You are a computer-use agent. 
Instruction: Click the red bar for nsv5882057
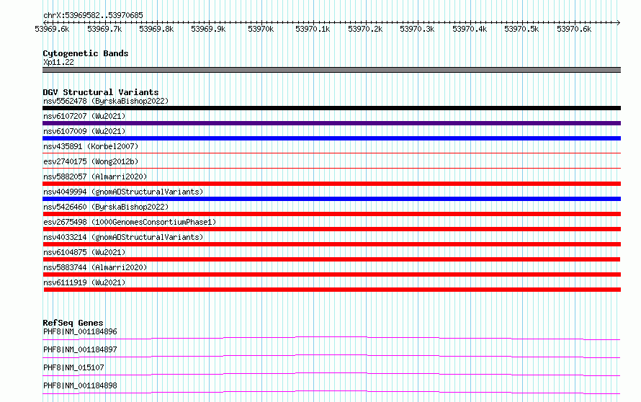[331, 184]
